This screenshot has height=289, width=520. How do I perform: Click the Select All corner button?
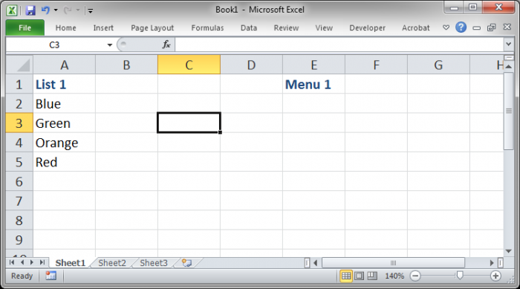coord(19,65)
